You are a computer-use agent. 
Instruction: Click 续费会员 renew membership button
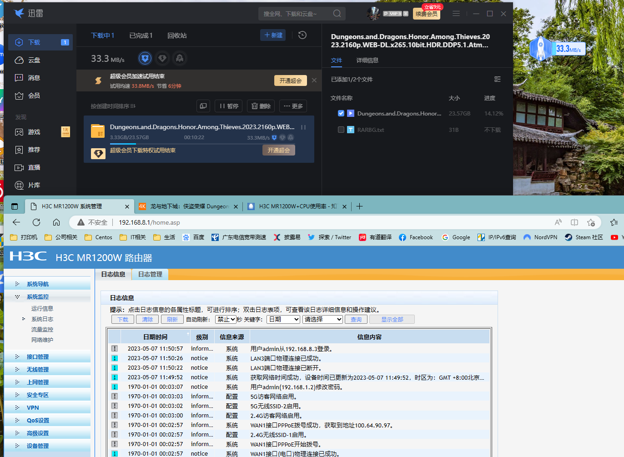[427, 14]
